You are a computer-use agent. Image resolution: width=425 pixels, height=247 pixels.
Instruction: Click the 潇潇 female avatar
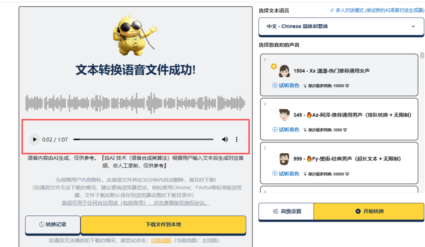[285, 71]
